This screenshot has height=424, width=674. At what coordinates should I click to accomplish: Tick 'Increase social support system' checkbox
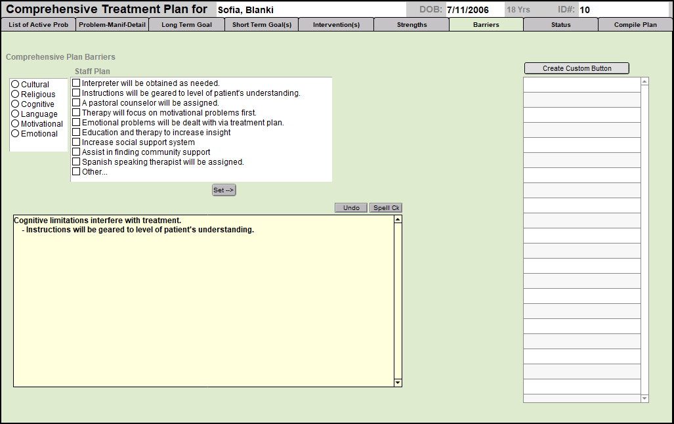coord(76,142)
